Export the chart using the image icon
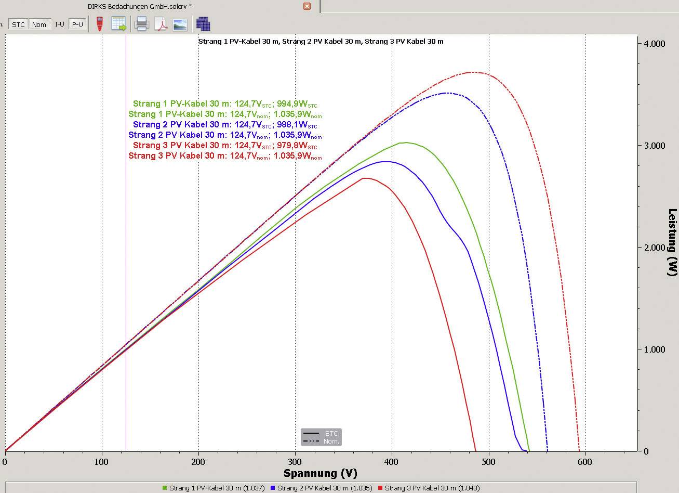The image size is (679, 493). [x=181, y=23]
